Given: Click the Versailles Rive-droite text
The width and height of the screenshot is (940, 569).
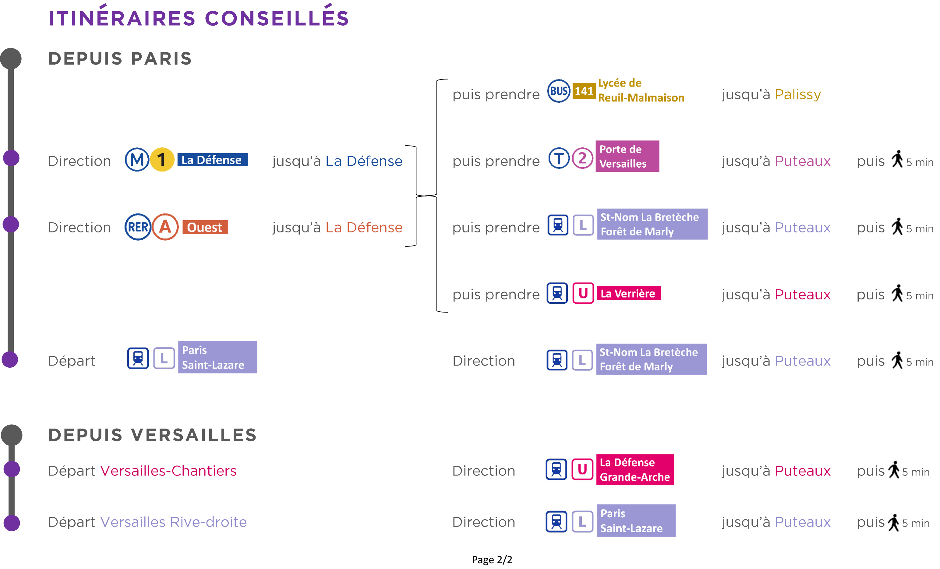Looking at the screenshot, I should 174,522.
